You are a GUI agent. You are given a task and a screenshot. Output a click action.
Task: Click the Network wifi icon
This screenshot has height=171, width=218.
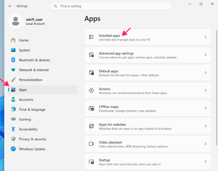pos(13,70)
